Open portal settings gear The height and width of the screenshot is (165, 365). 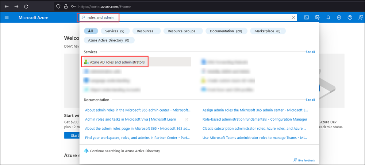339,17
